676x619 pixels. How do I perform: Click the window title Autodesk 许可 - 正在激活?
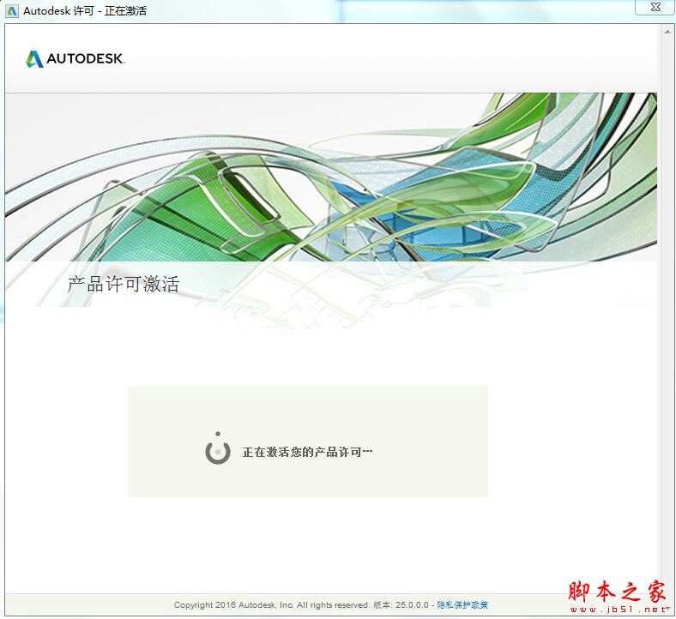pyautogui.click(x=85, y=10)
